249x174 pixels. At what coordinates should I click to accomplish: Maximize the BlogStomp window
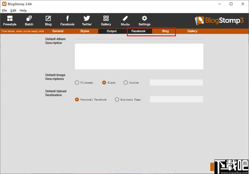231,4
